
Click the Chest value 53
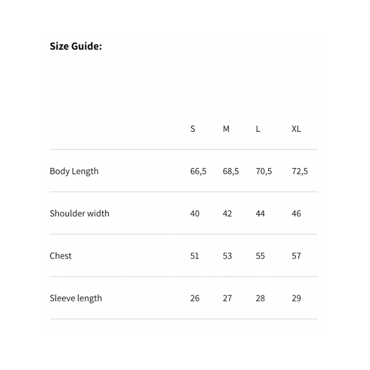[227, 256]
